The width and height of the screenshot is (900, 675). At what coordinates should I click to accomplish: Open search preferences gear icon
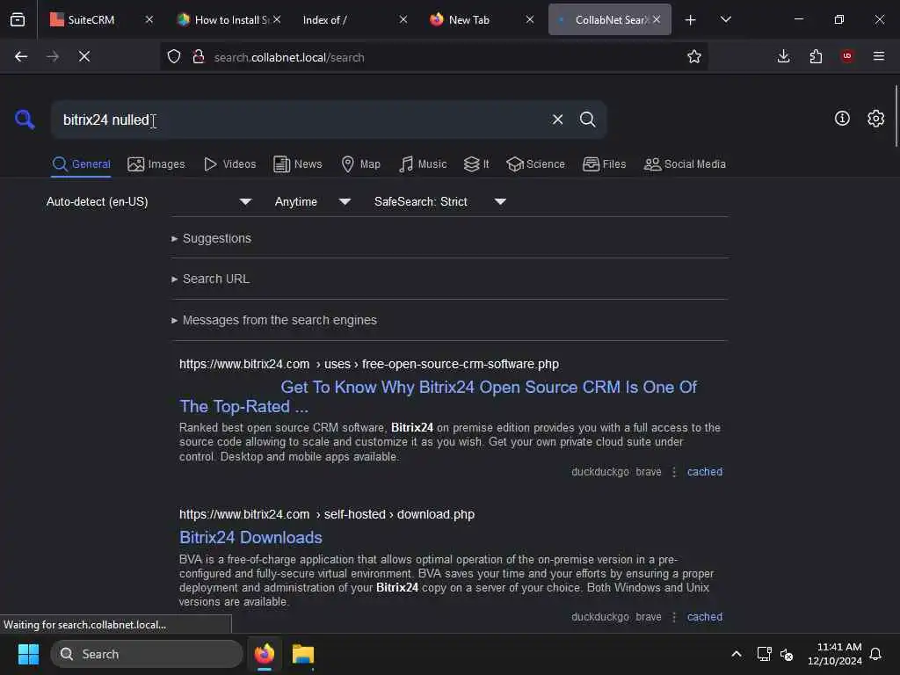[x=875, y=119]
